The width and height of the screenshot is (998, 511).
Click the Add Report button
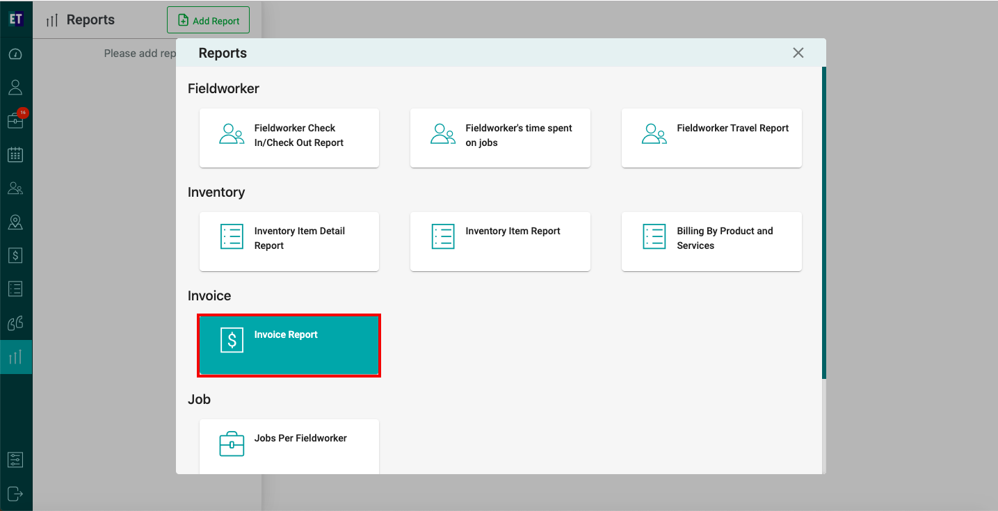pyautogui.click(x=209, y=21)
